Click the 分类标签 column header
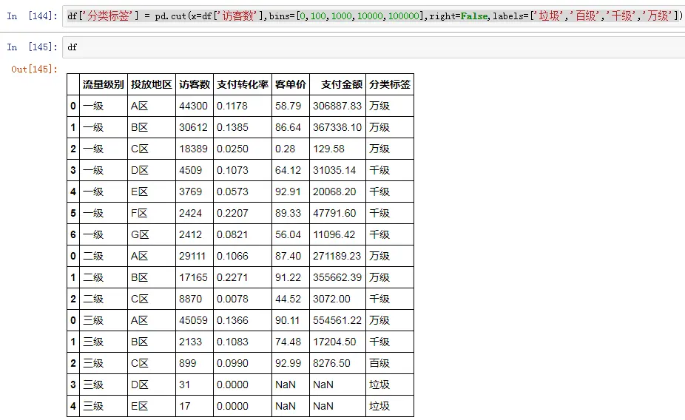Viewport: 685px width, 420px height. pos(390,84)
